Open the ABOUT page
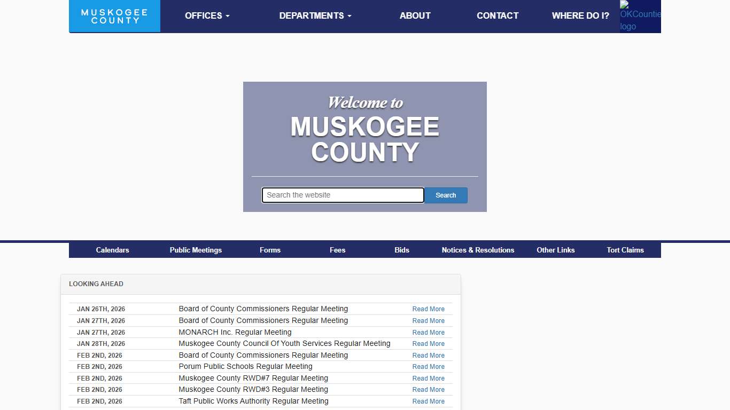Image resolution: width=730 pixels, height=410 pixels. [415, 15]
